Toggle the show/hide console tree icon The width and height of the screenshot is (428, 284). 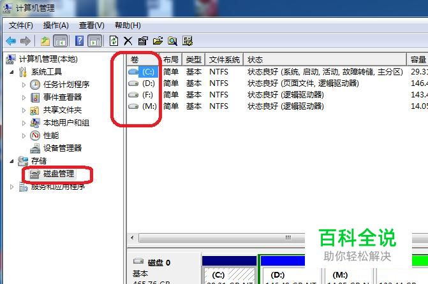pyautogui.click(x=60, y=41)
